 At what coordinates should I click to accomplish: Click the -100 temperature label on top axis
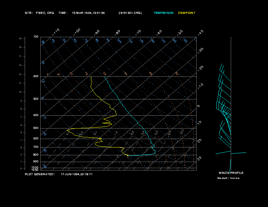tap(77, 32)
